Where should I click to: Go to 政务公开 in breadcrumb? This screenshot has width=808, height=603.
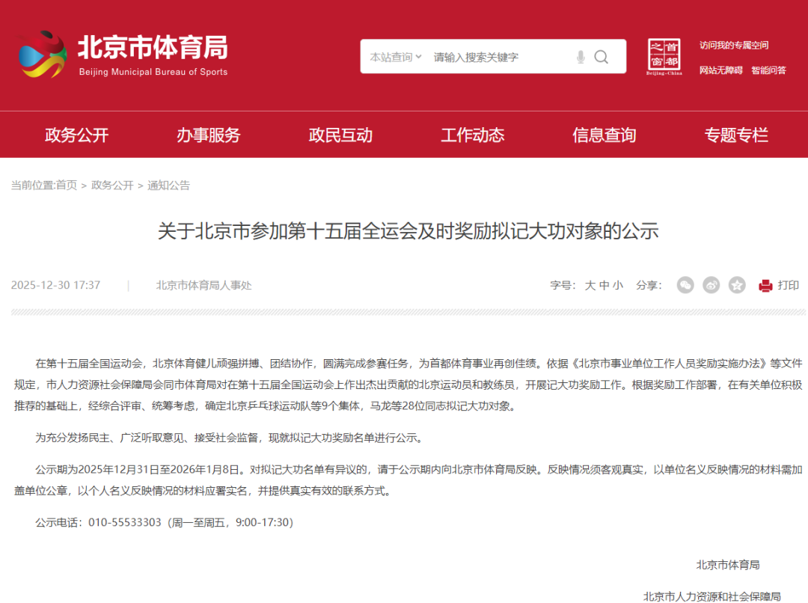(112, 185)
